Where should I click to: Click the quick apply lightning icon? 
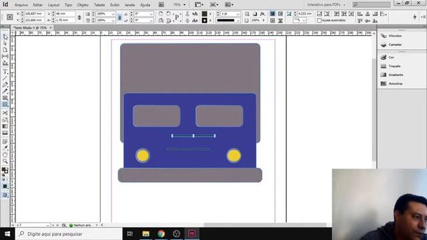coord(415,17)
